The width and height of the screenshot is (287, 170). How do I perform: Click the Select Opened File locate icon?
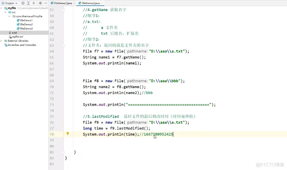pos(23,3)
